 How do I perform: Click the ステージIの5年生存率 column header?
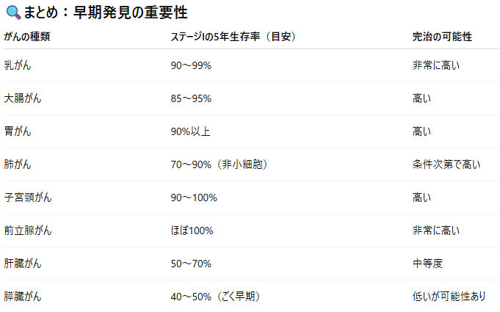[x=233, y=37]
